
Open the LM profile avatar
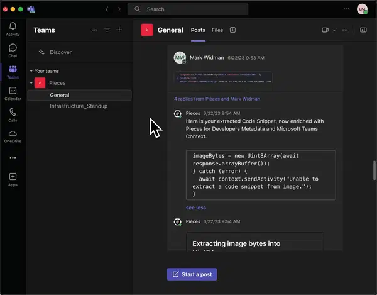click(x=362, y=9)
